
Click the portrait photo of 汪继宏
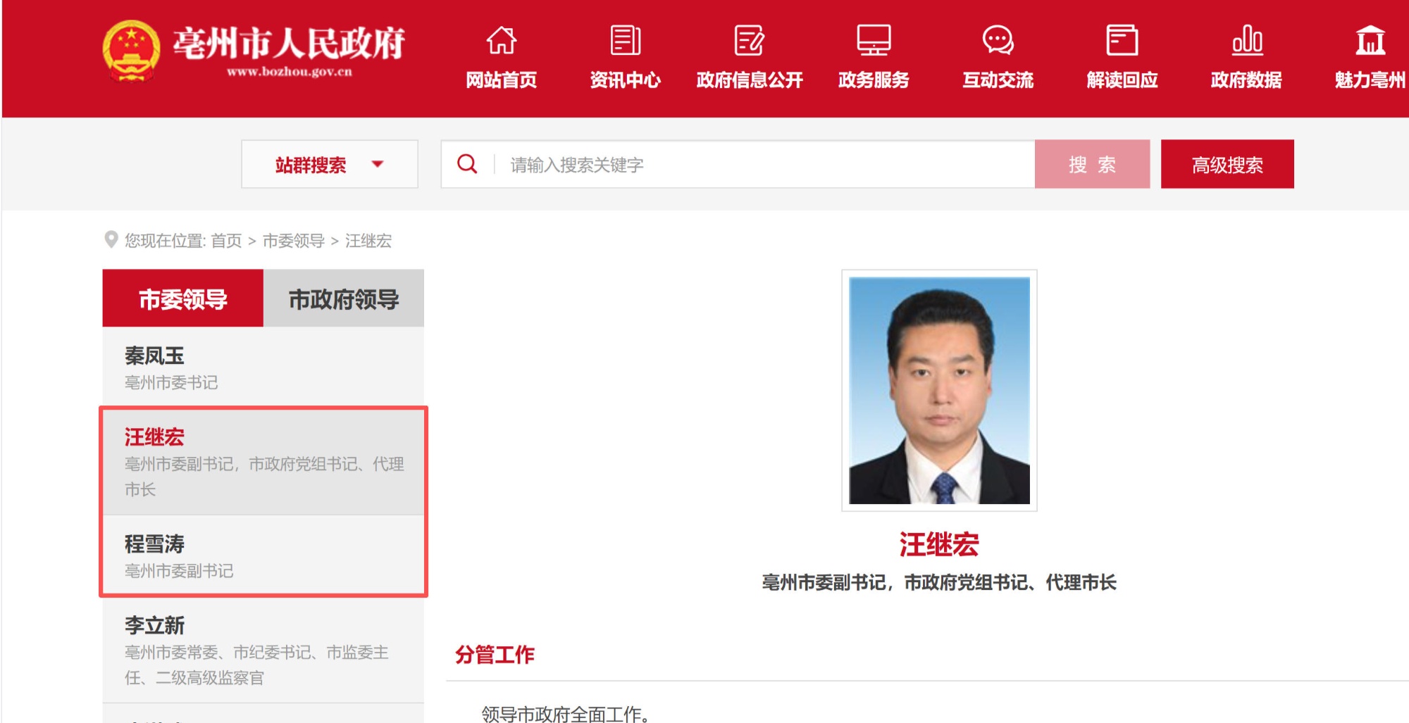pos(939,390)
